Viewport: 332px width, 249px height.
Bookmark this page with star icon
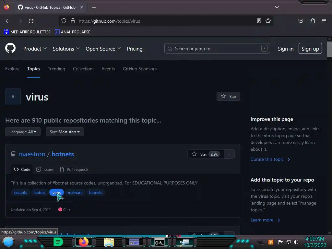(268, 21)
